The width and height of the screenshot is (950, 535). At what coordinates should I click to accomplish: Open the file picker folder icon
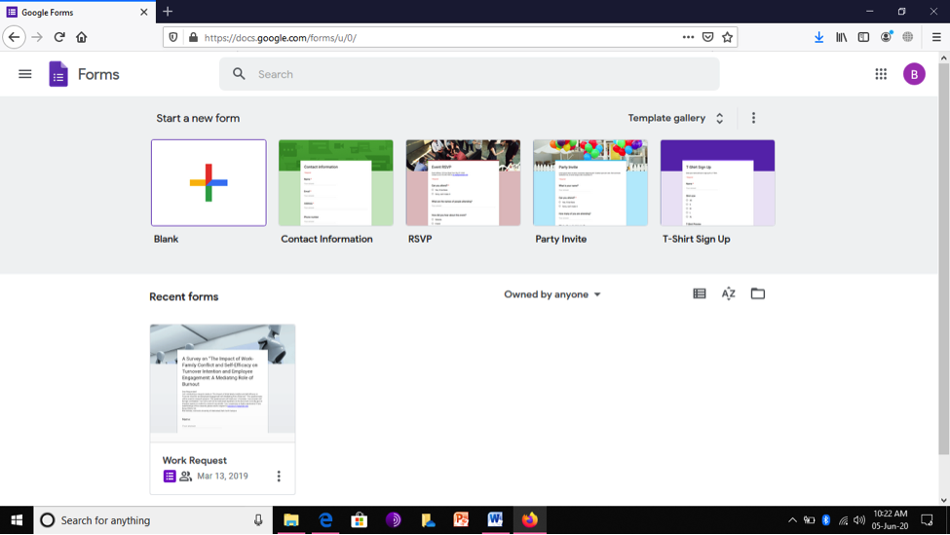757,294
